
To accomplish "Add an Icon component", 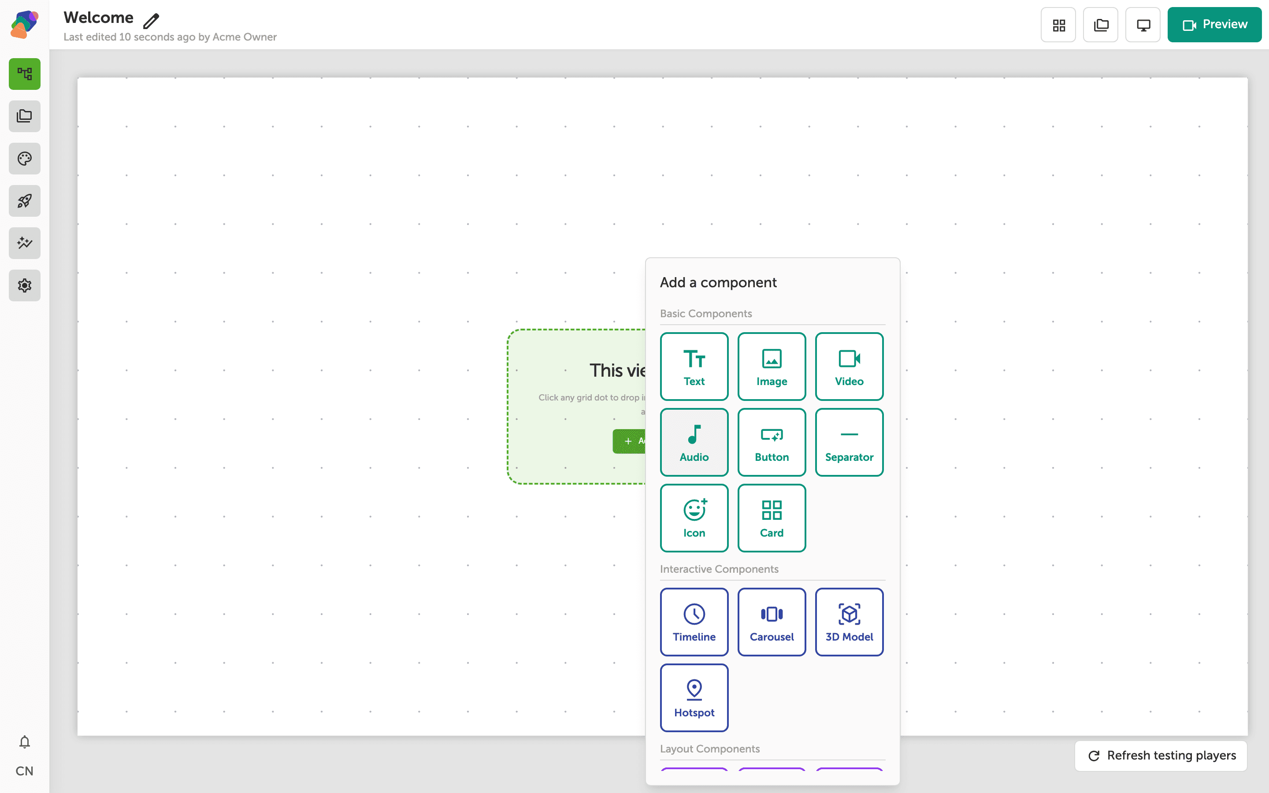I will (x=694, y=518).
